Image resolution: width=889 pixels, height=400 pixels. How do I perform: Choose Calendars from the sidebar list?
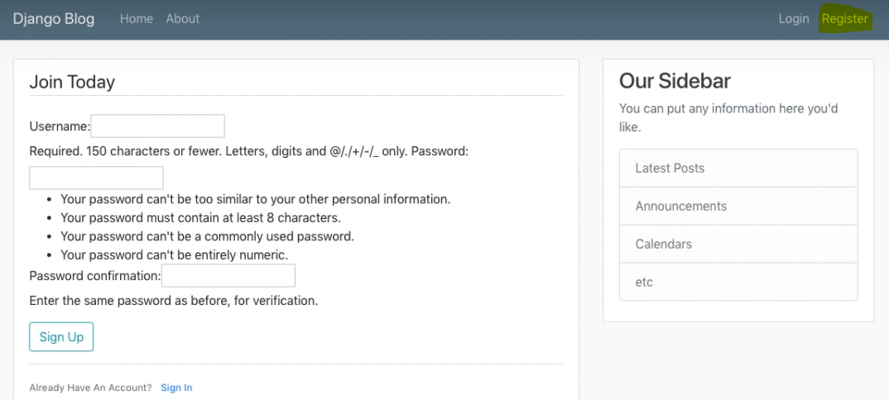point(663,244)
